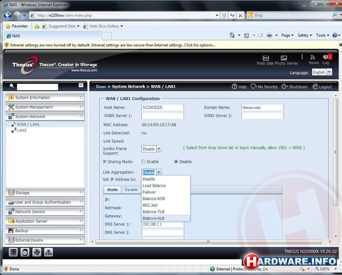Expand the Storage menu section

(x=44, y=192)
